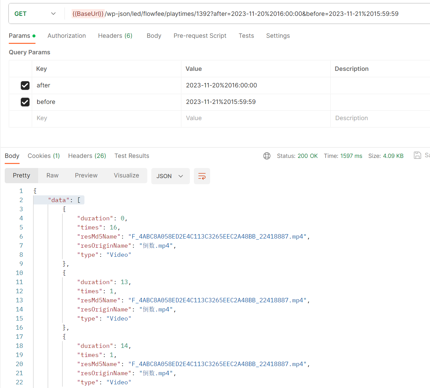Uncheck the 'before' query param checkbox

coord(25,102)
